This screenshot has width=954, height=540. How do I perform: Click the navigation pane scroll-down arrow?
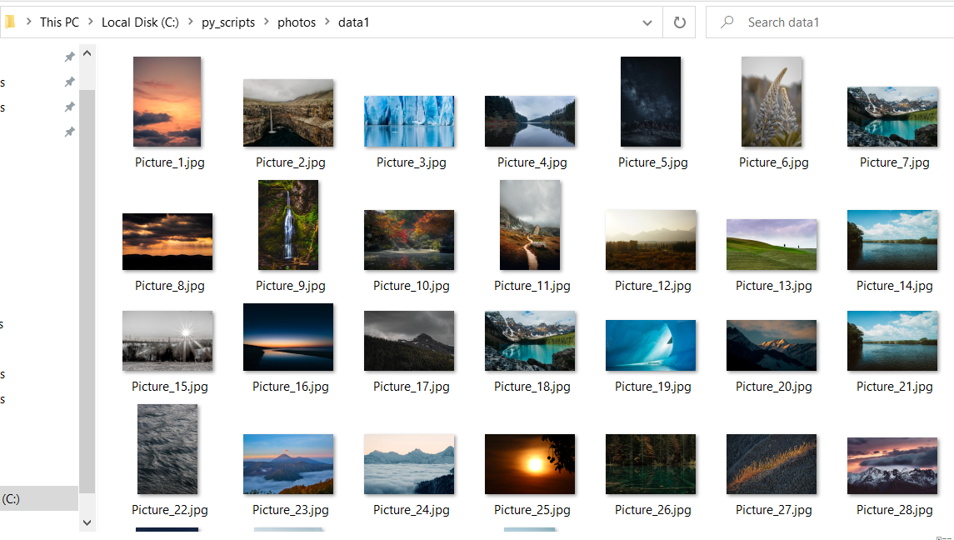pos(87,522)
